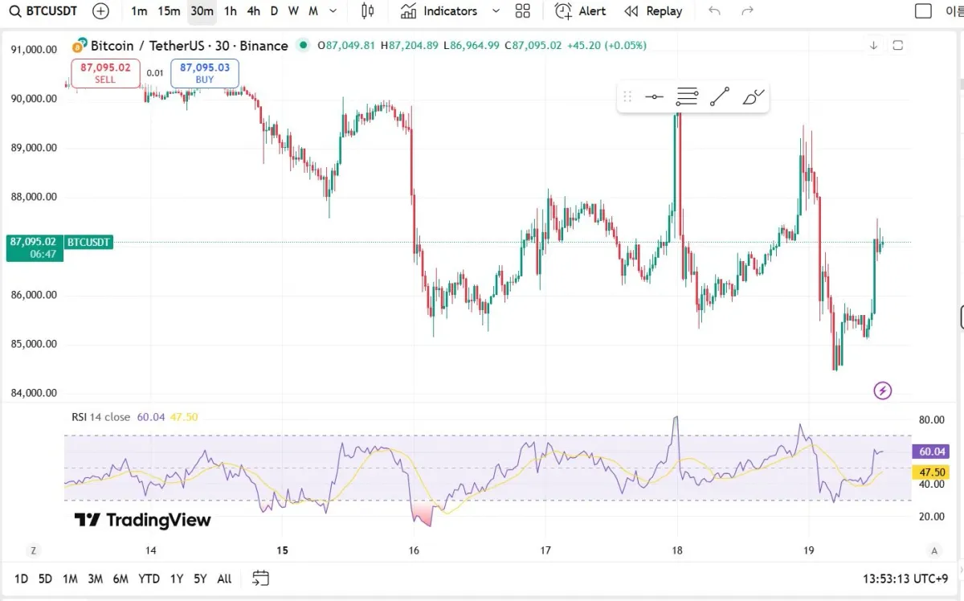
Task: Select the YTD range option
Action: [x=149, y=578]
